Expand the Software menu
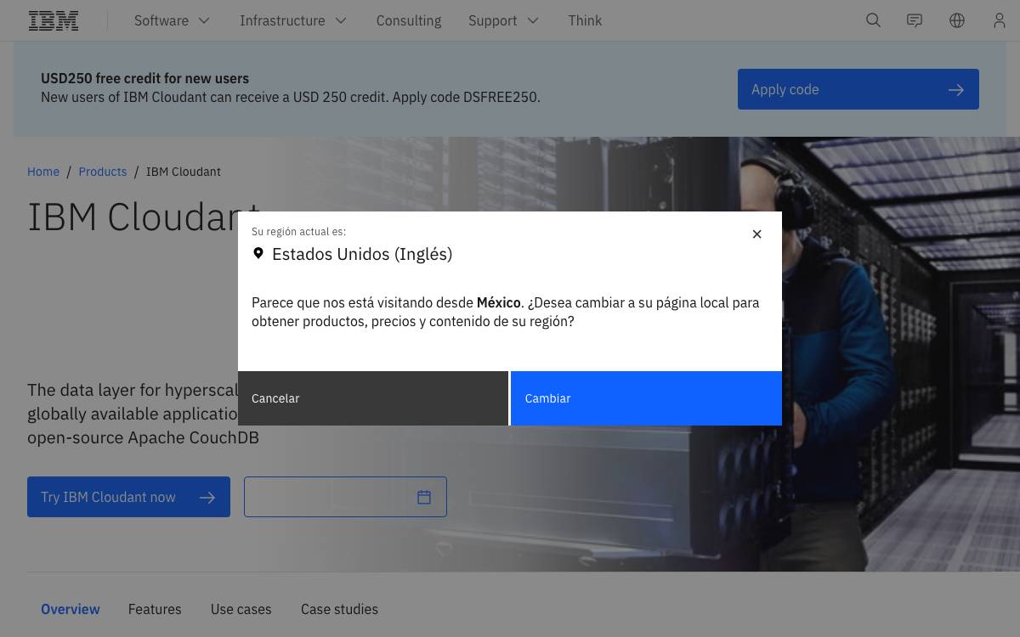The width and height of the screenshot is (1020, 637). pos(173,20)
